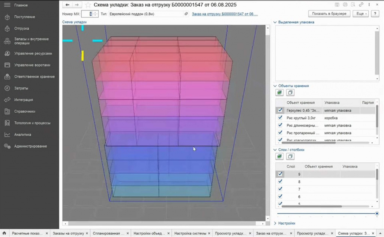Image resolution: width=384 pixels, height=237 pixels.
Task: Uncheck layer 9 checkbox
Action: point(280,174)
